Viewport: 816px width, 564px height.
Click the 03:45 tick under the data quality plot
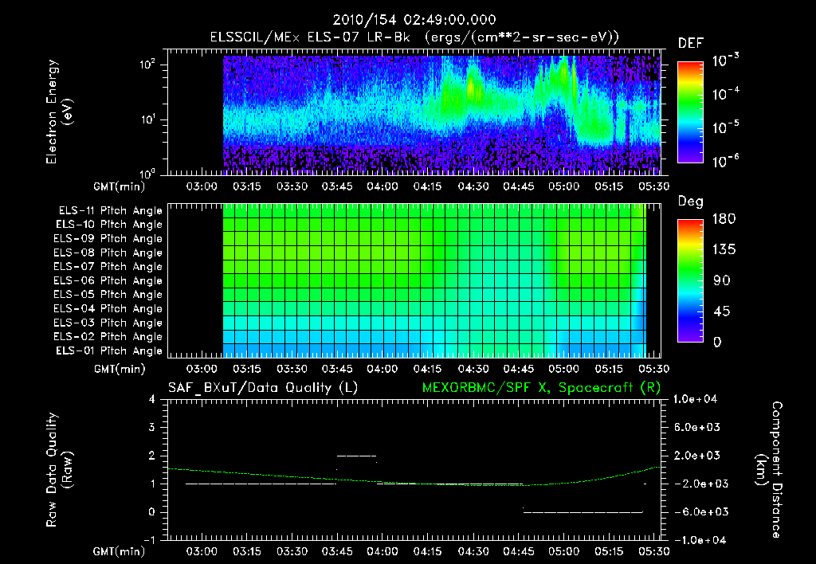337,551
